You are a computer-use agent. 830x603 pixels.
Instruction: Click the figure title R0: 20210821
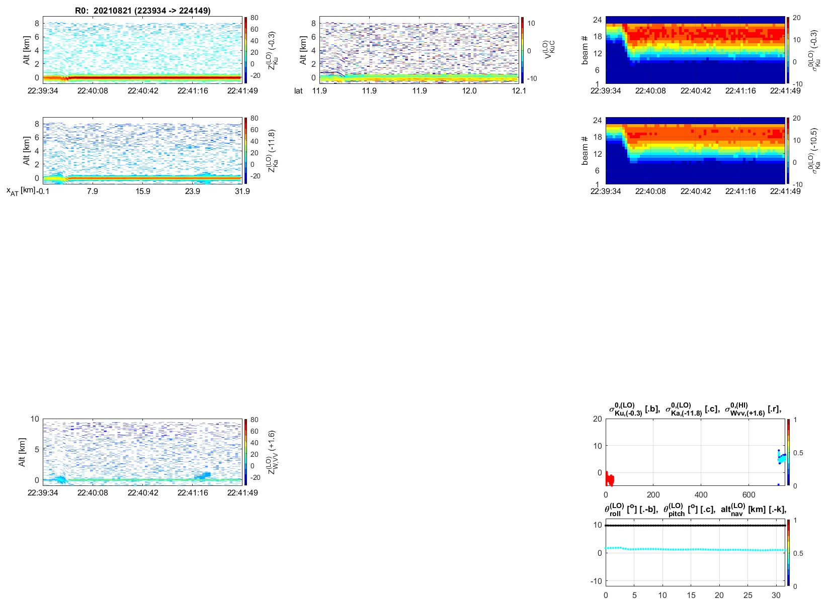(x=142, y=11)
